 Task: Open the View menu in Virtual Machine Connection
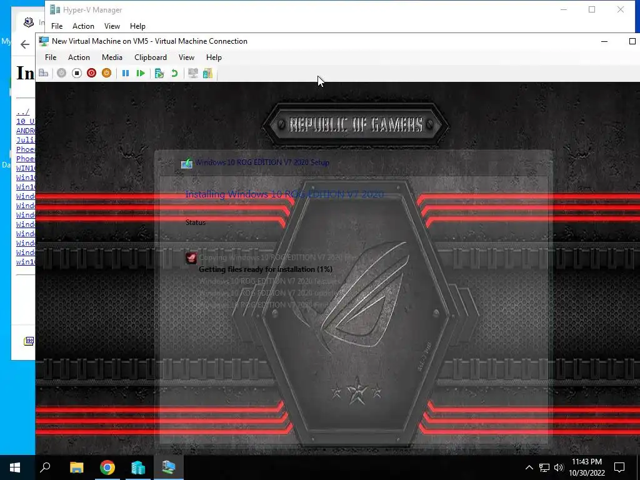point(186,57)
